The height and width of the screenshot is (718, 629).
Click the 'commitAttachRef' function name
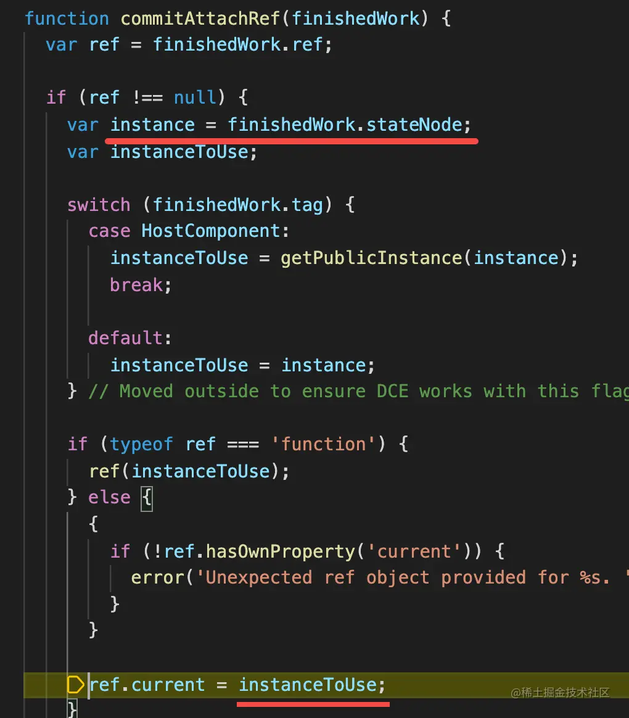pyautogui.click(x=200, y=19)
